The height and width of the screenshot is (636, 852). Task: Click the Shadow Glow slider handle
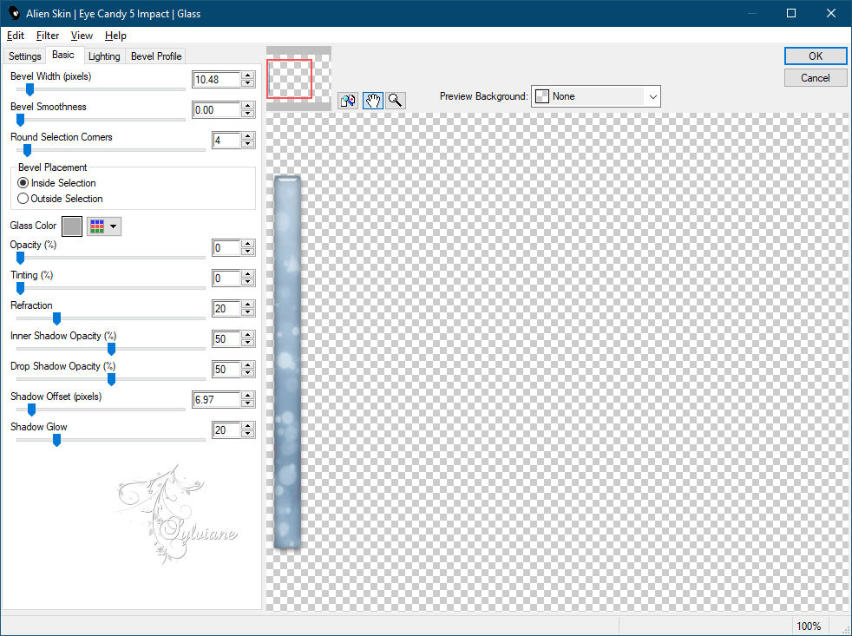point(56,440)
